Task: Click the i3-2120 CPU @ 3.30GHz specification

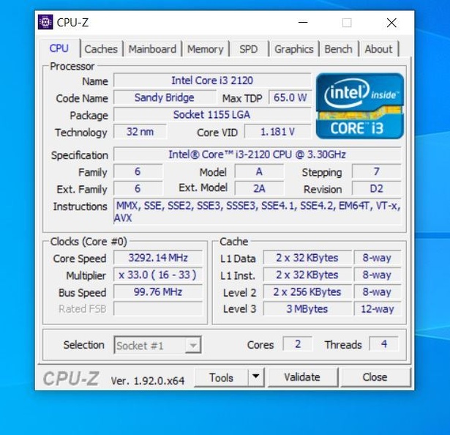Action: pyautogui.click(x=258, y=155)
